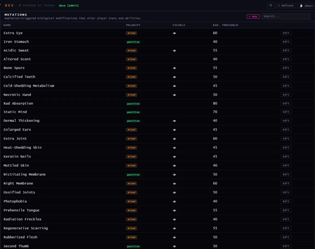Edit the Iron Stomach mutation

pyautogui.click(x=286, y=42)
